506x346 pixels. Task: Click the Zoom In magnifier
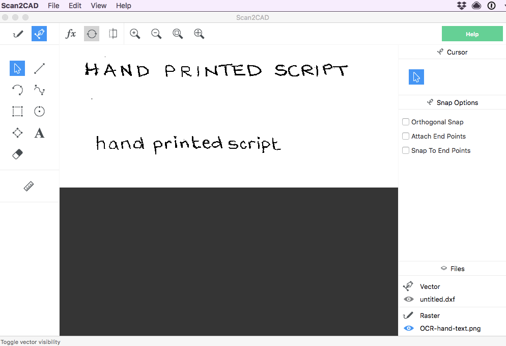coord(135,34)
